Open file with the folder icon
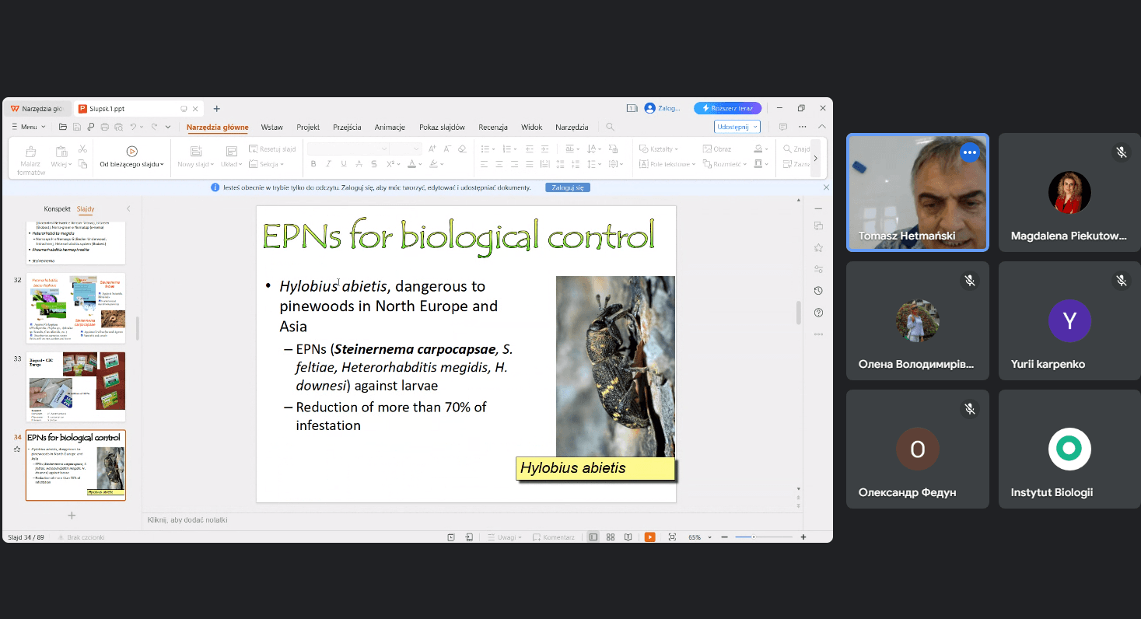 point(63,127)
